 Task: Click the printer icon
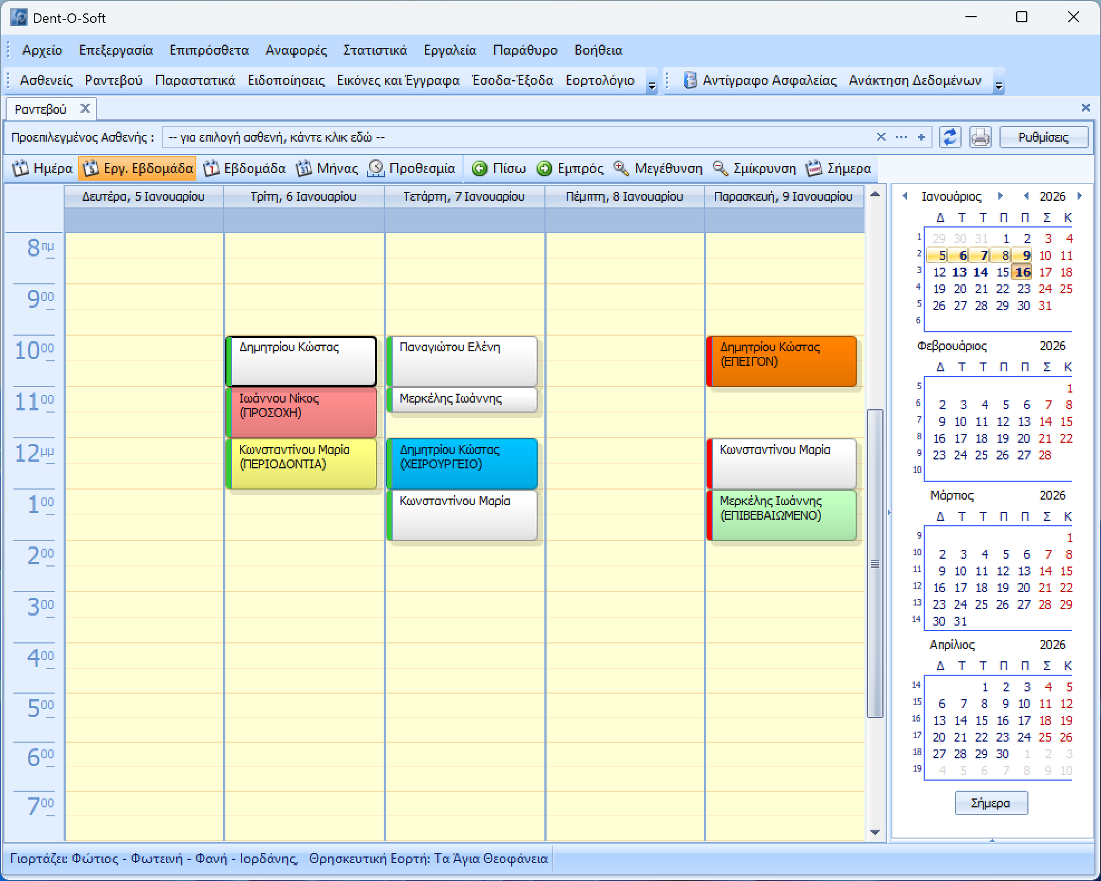coord(980,137)
